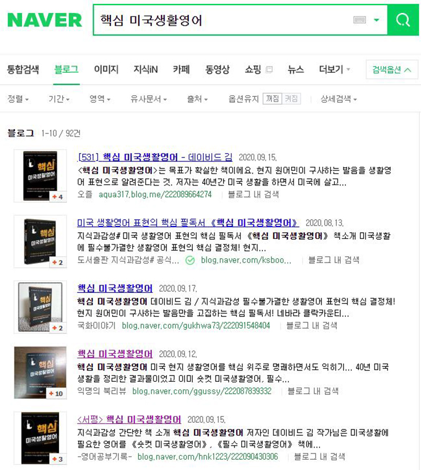
Task: Open the 카페 tab
Action: (181, 69)
